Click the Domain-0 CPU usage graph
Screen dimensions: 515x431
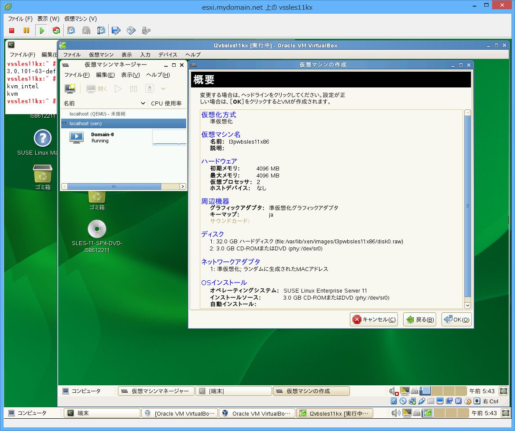coord(169,138)
